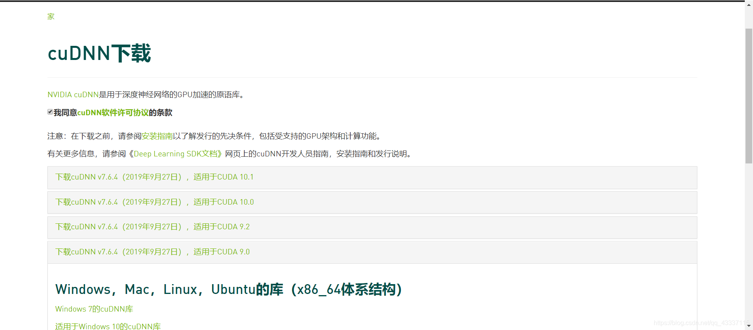Click the vertical scrollbar thumb
This screenshot has height=330, width=753.
[749, 96]
